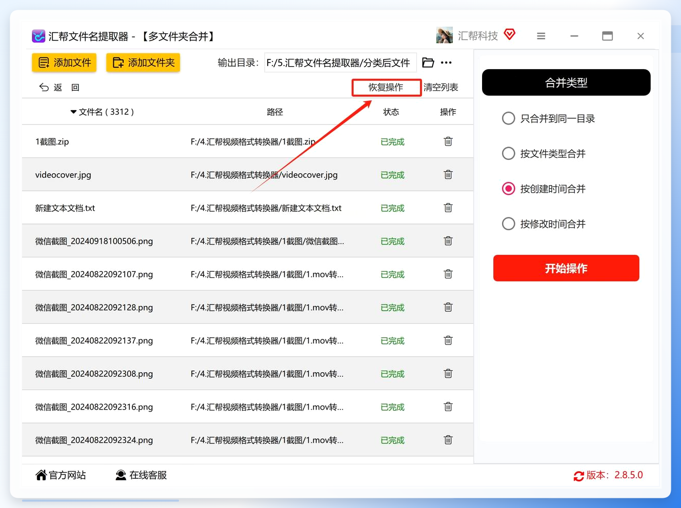The image size is (681, 508).
Task: Start merging with 开始操作 button
Action: tap(566, 268)
